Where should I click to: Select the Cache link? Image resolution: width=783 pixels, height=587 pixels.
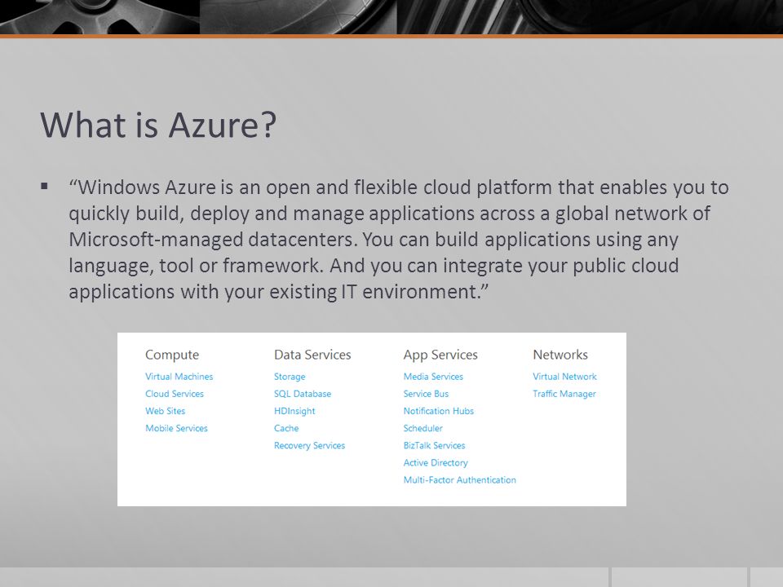click(x=286, y=428)
